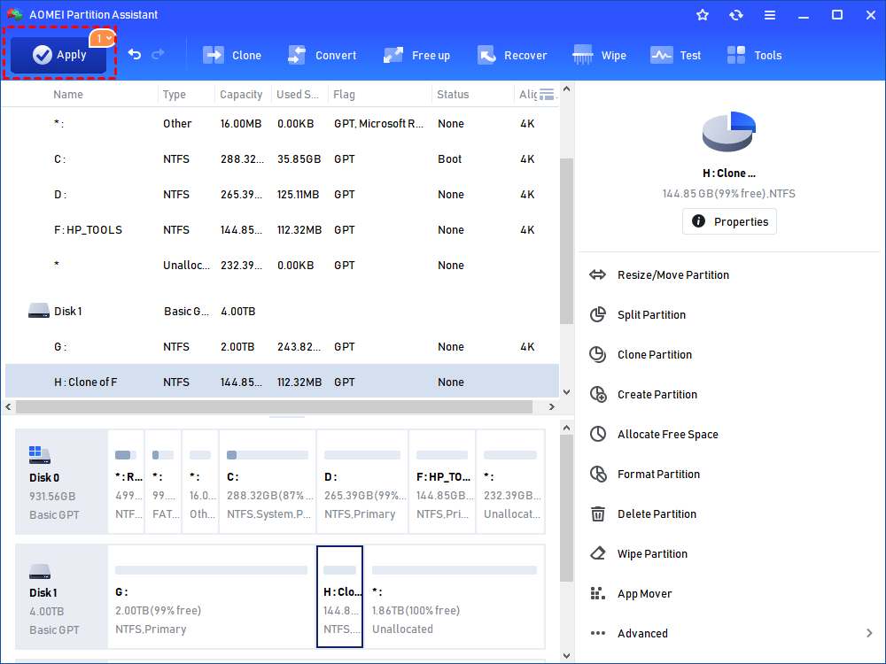The height and width of the screenshot is (664, 886).
Task: Select the D: block in disk map
Action: 362,482
